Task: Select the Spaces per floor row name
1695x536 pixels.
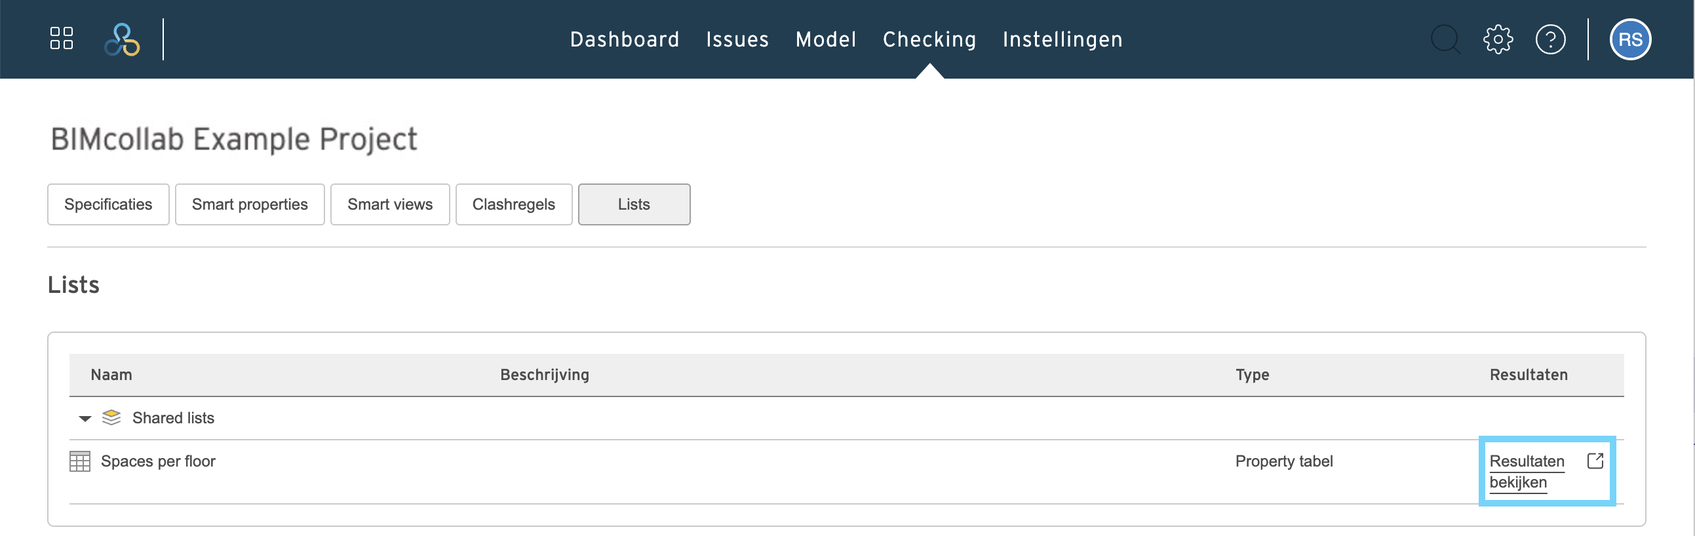Action: point(158,461)
